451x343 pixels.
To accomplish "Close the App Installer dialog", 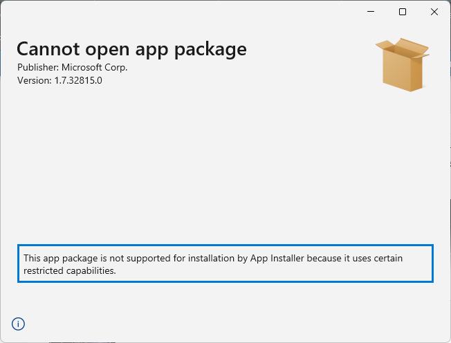I will coord(434,12).
